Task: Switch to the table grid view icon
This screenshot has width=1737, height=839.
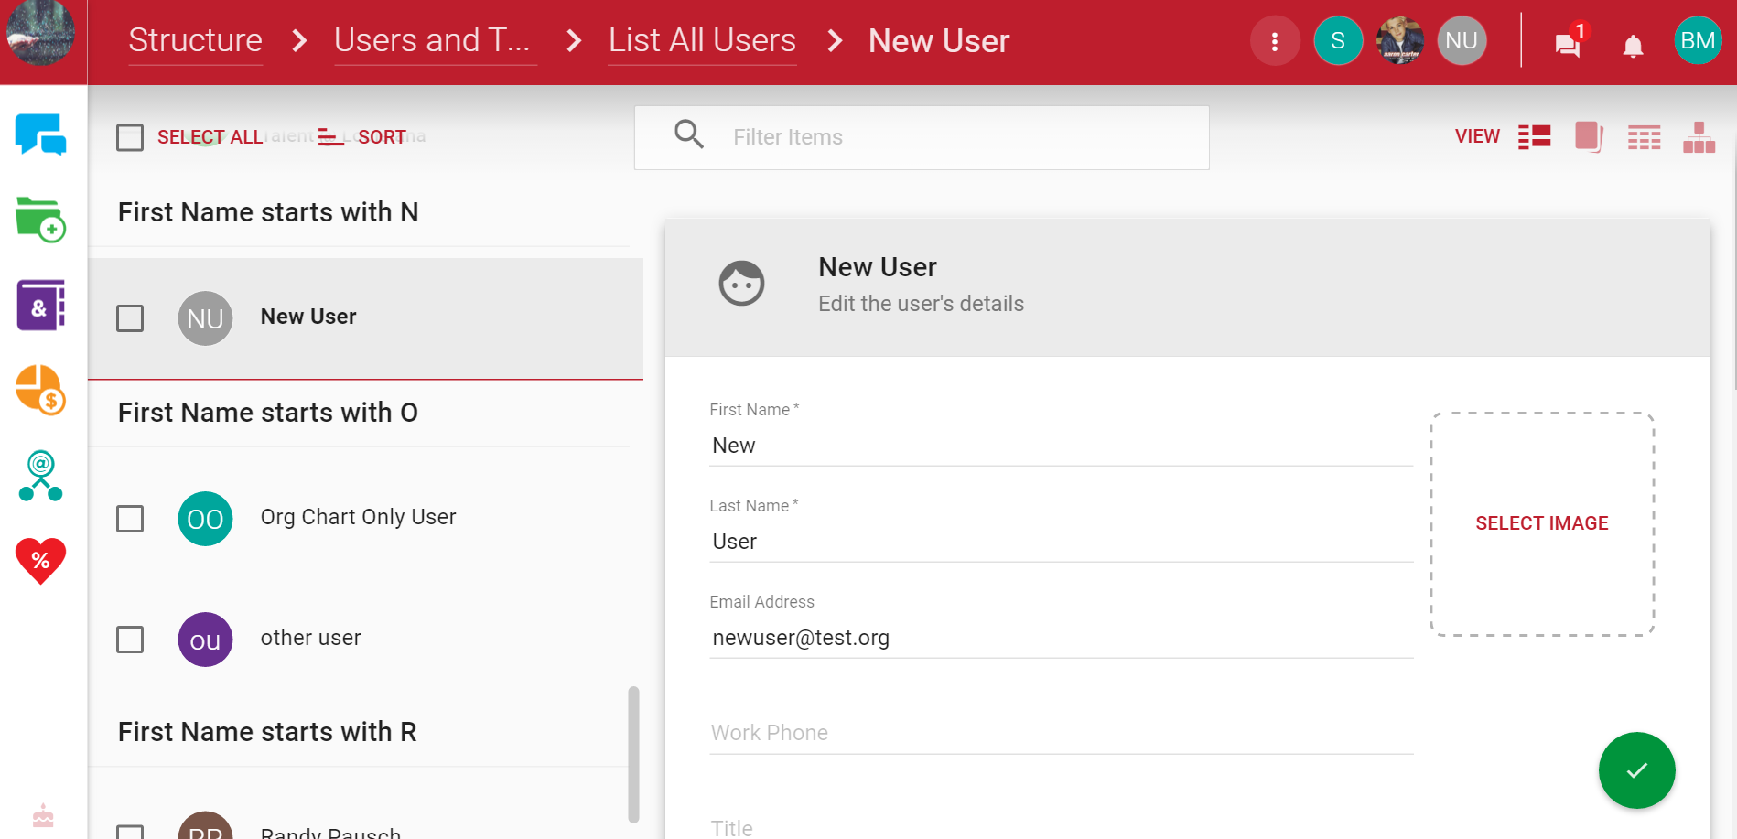Action: click(x=1644, y=137)
